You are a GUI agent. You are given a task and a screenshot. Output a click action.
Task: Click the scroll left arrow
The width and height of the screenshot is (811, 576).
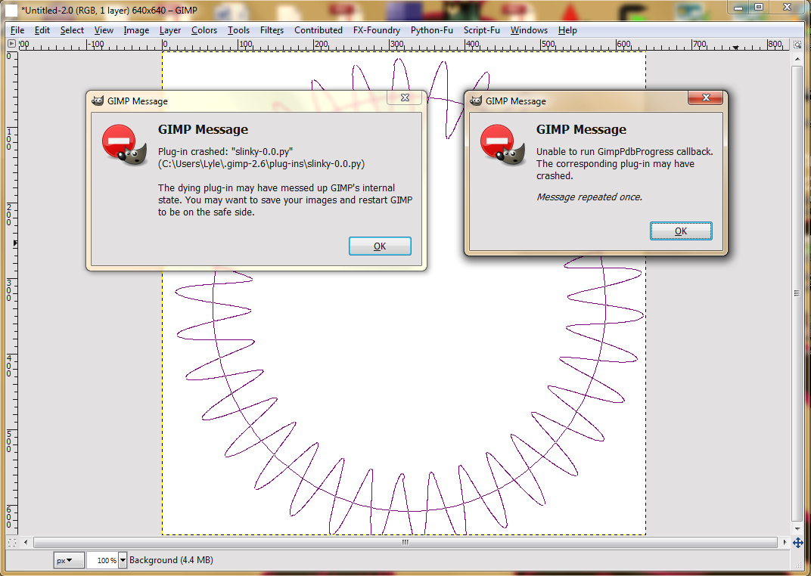(x=26, y=542)
